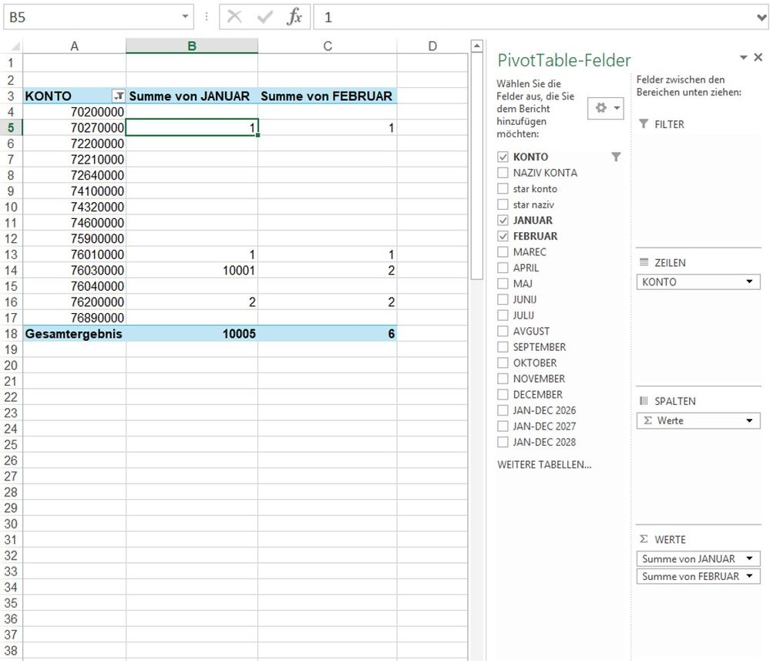This screenshot has width=770, height=661.
Task: Check the JULIJ field checkbox
Action: [503, 315]
